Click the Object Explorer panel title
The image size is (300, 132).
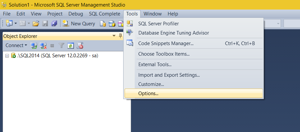tap(20, 36)
